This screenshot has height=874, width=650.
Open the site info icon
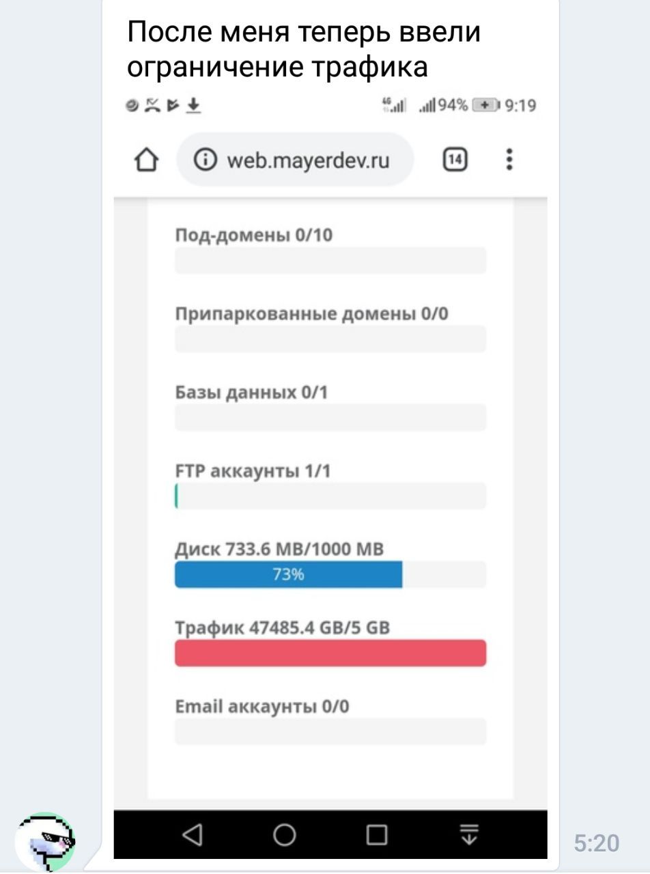[x=203, y=160]
